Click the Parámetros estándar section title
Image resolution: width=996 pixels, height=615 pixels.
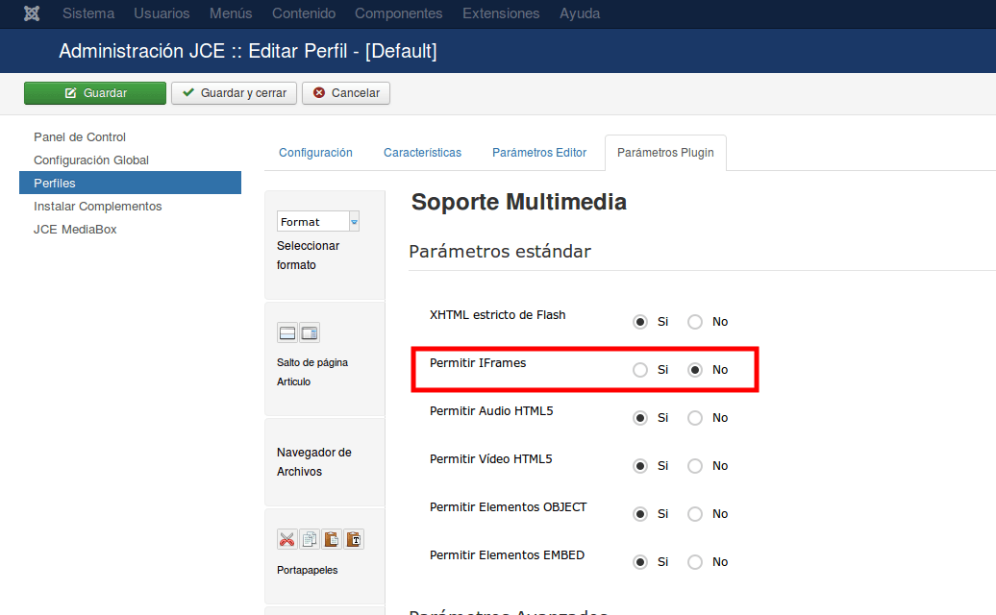pyautogui.click(x=500, y=252)
